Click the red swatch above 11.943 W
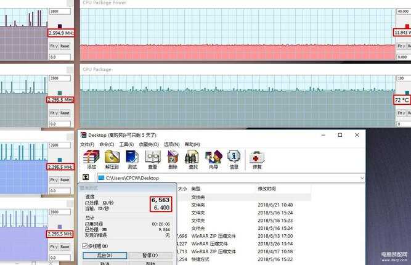411x265 pixels. coord(407,26)
